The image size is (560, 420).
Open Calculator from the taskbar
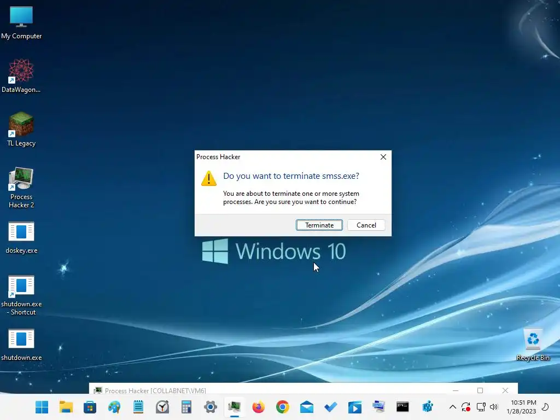click(186, 407)
